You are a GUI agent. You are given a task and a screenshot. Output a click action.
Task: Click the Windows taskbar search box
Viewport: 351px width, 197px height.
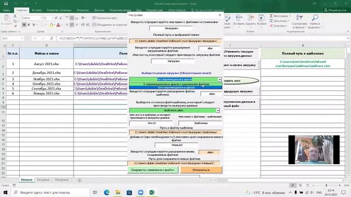pos(50,192)
